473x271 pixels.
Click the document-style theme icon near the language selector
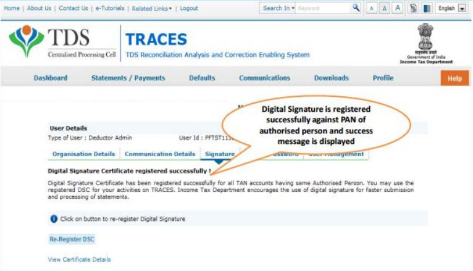point(414,9)
